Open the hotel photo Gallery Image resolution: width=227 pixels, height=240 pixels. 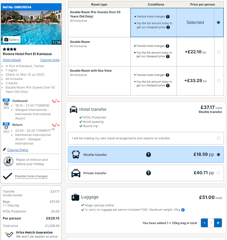point(12,40)
